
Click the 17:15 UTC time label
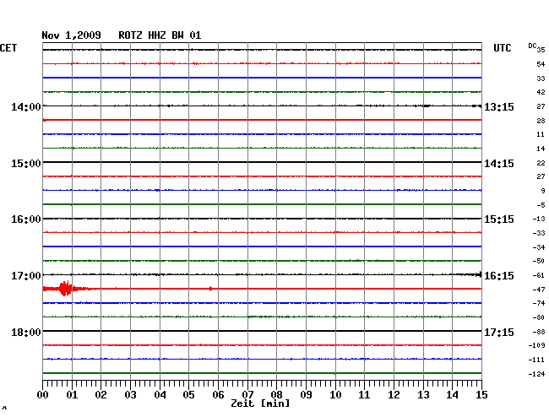click(x=499, y=332)
